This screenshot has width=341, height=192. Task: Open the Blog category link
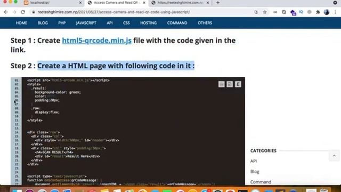(255, 172)
